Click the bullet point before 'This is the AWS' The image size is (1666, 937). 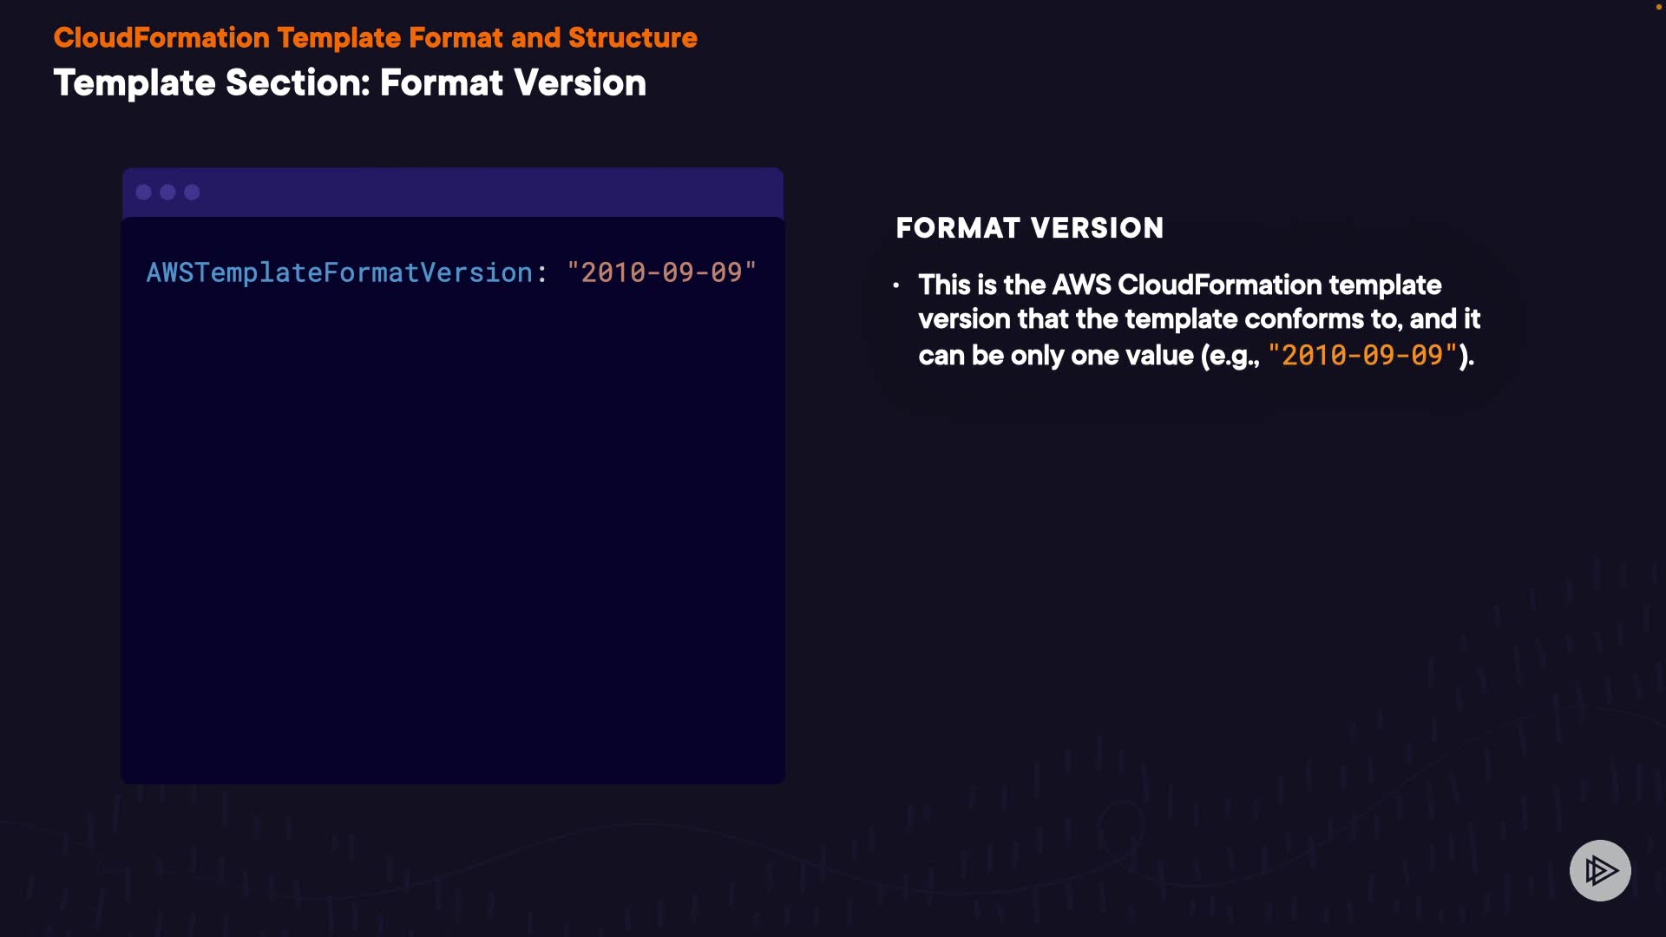(x=896, y=285)
